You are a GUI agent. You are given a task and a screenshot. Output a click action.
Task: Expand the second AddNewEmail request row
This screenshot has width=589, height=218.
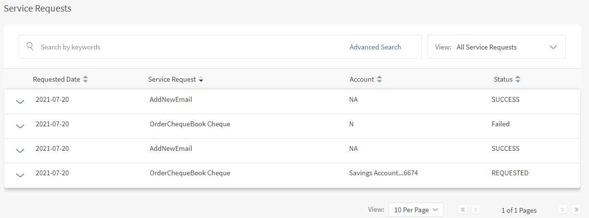[x=20, y=150]
